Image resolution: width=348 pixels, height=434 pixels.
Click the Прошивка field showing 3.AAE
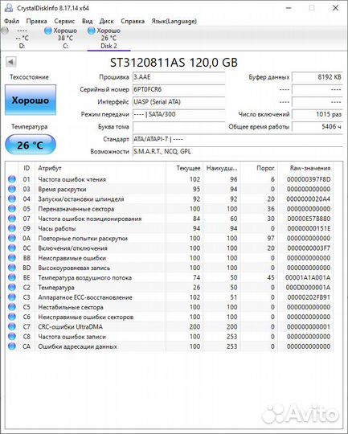click(x=178, y=77)
